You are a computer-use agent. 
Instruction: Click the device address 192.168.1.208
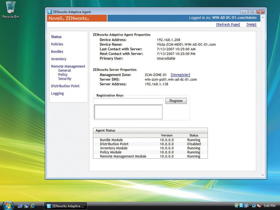168,40
